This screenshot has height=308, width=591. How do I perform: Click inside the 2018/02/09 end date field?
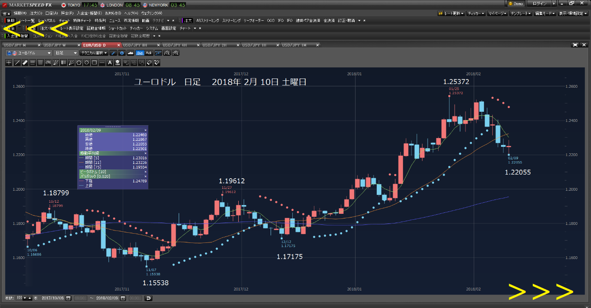[x=106, y=298]
